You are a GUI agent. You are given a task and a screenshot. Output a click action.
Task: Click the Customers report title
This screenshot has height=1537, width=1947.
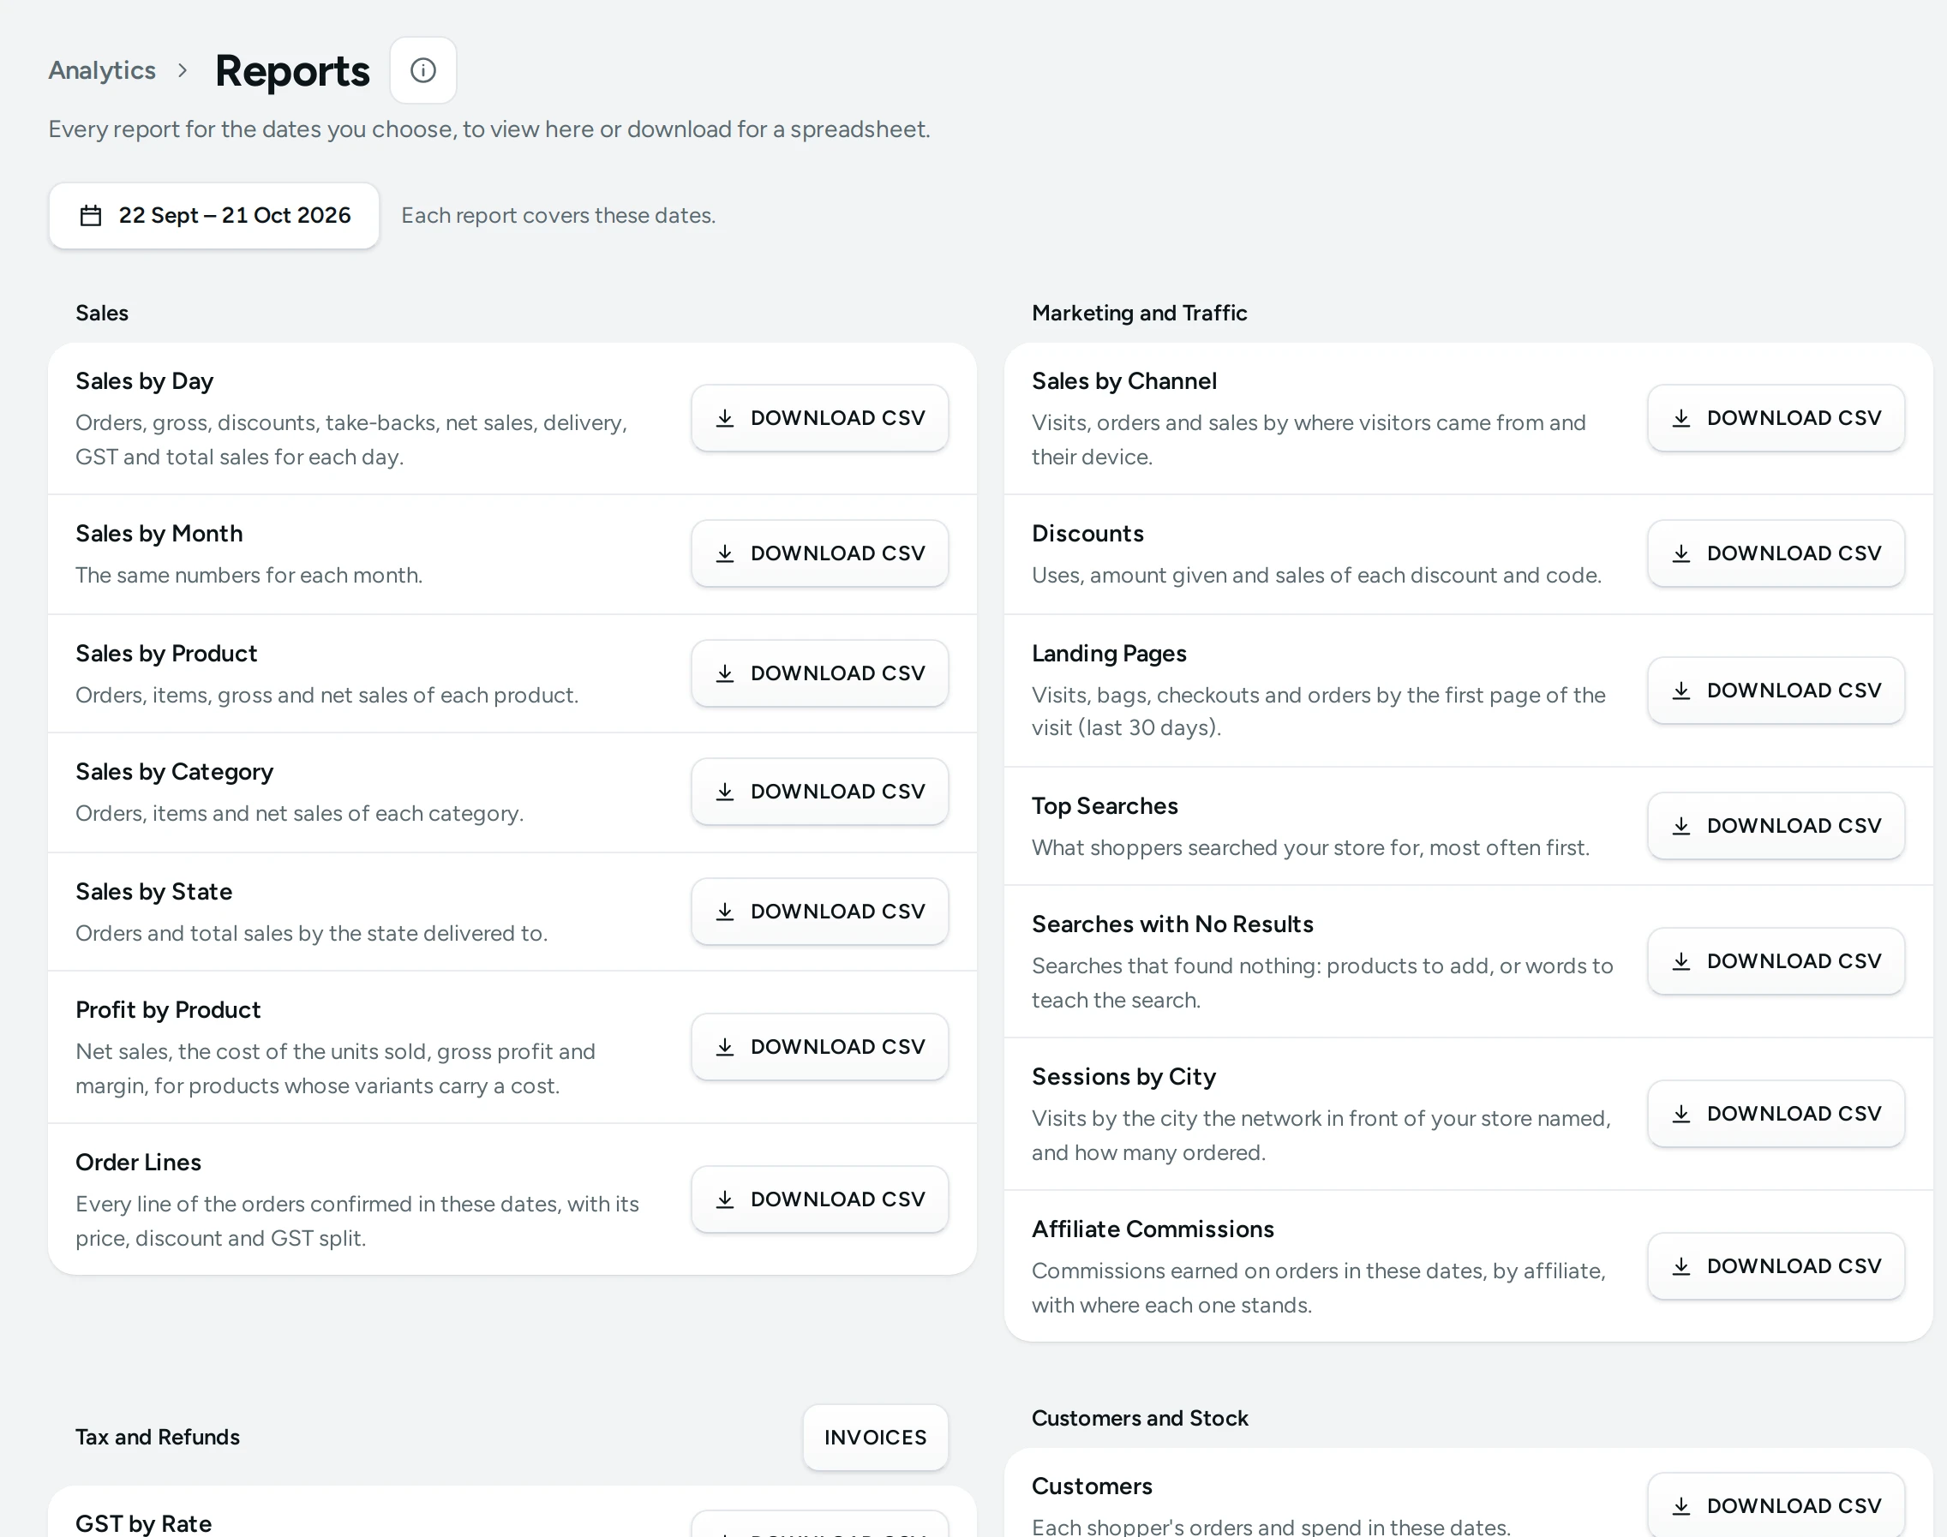click(1092, 1486)
